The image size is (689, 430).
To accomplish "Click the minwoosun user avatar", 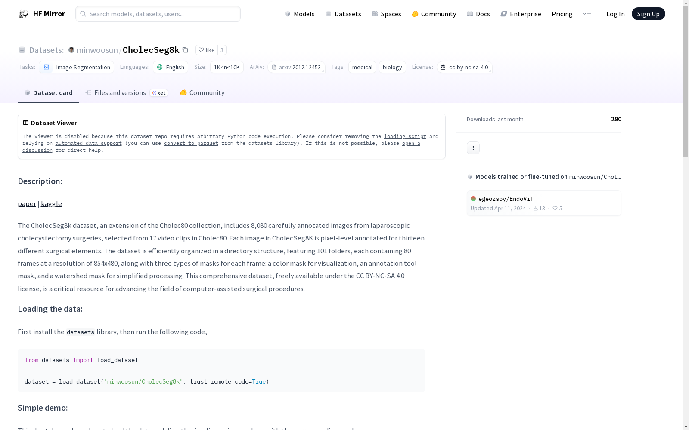I will tap(71, 50).
